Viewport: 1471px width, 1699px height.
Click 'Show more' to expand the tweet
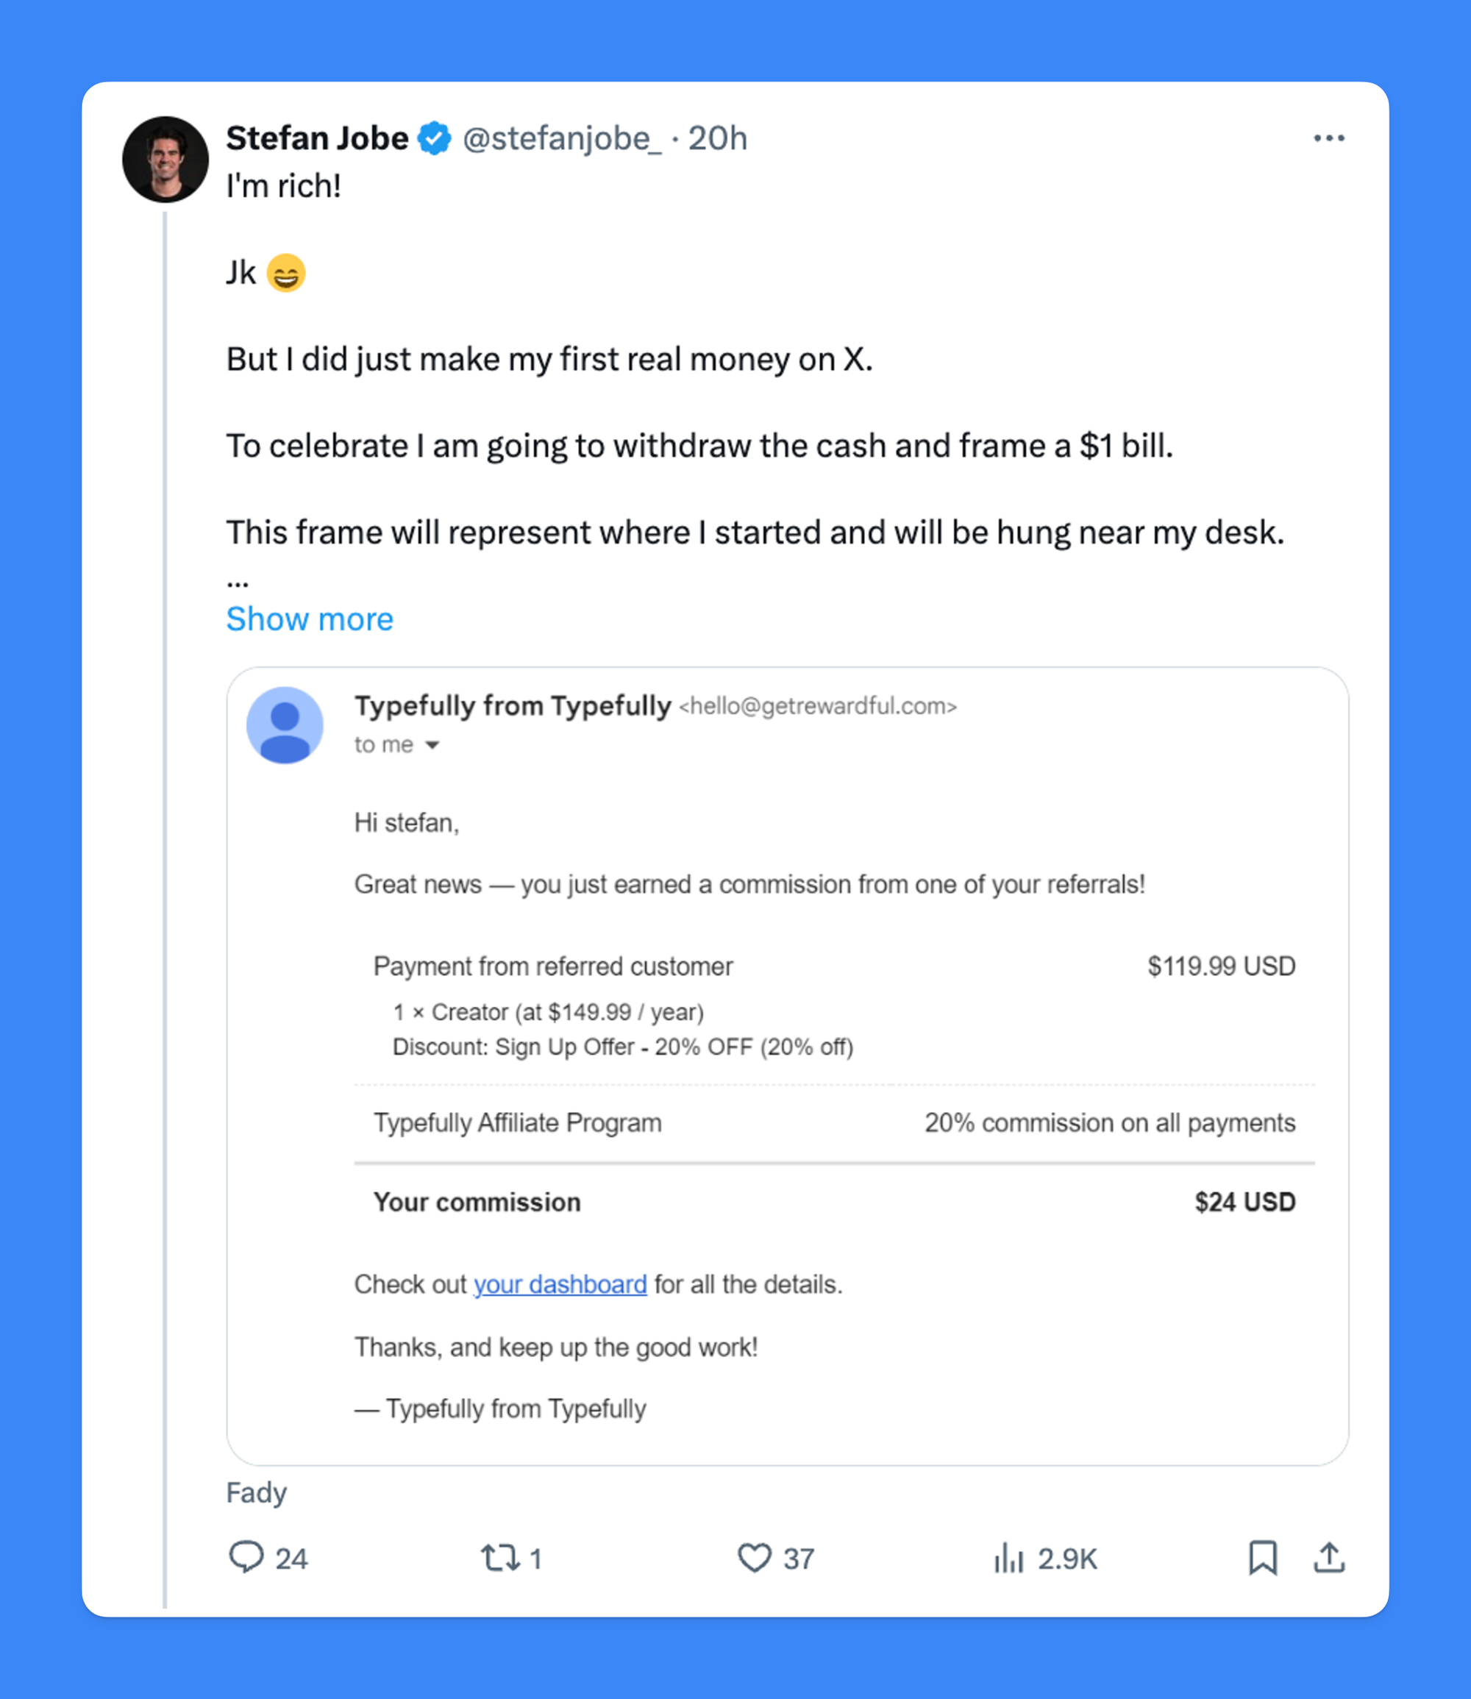(x=310, y=619)
